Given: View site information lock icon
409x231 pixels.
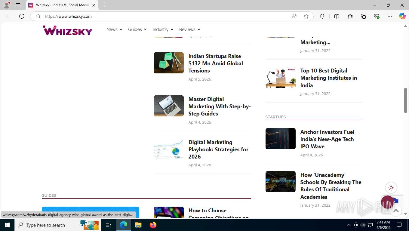Looking at the screenshot, I should pos(38,16).
